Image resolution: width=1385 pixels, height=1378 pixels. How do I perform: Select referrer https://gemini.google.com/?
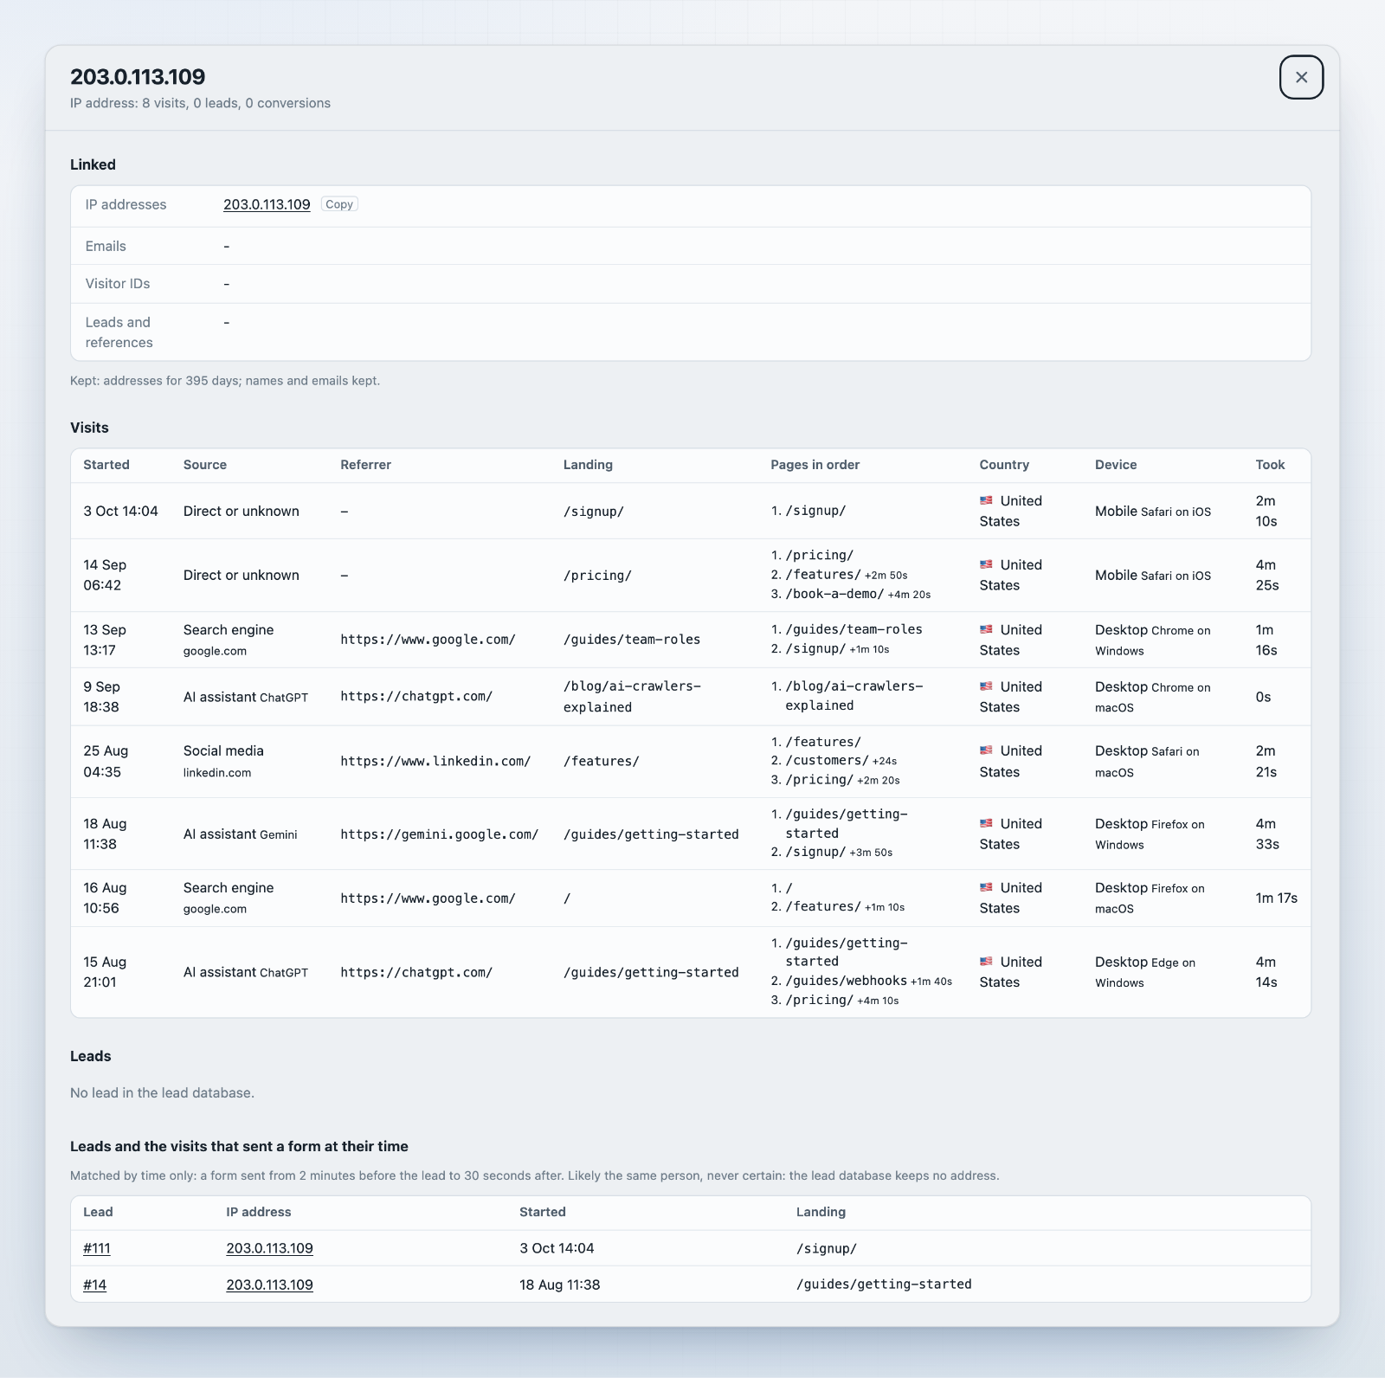coord(439,834)
